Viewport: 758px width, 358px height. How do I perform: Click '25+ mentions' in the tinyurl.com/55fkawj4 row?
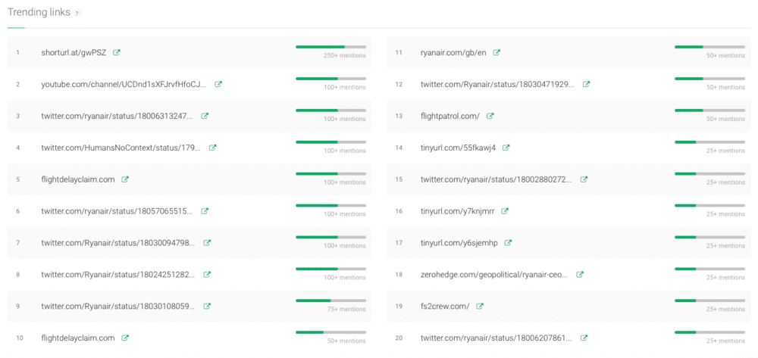click(725, 151)
